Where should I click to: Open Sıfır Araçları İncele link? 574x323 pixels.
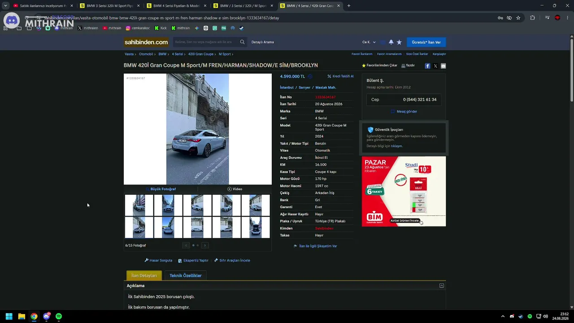pos(232,260)
